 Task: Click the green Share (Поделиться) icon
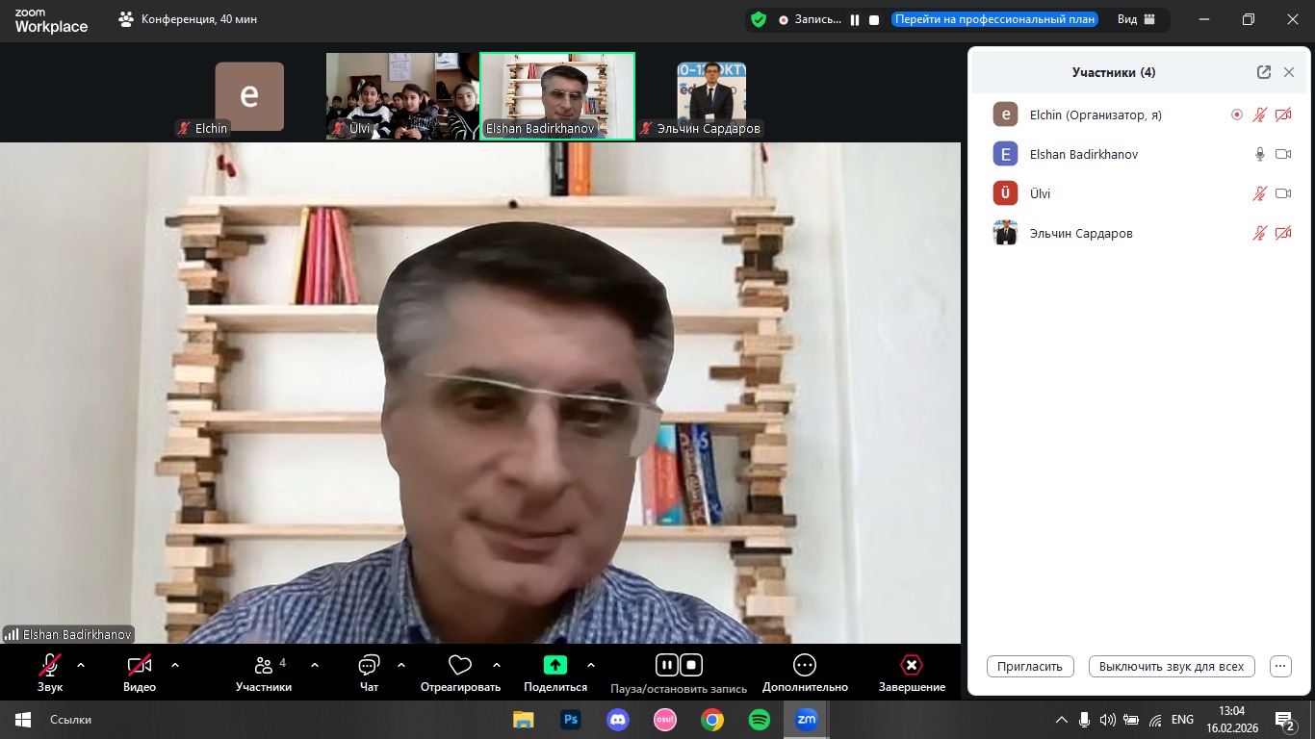(555, 665)
